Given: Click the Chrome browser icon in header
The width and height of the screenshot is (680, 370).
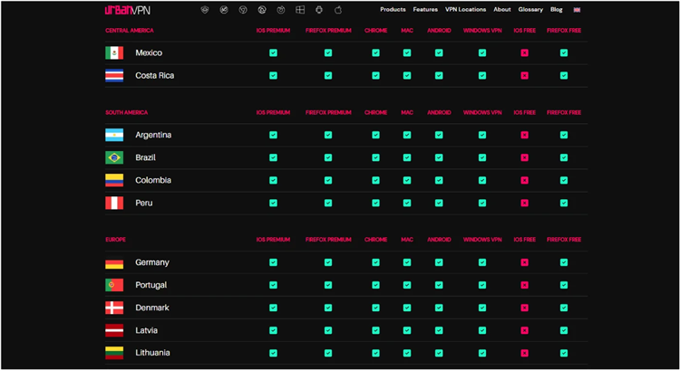Looking at the screenshot, I should [243, 10].
